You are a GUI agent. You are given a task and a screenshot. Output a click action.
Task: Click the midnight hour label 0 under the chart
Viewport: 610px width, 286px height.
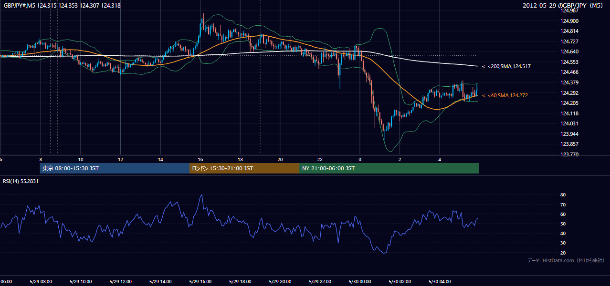360,159
